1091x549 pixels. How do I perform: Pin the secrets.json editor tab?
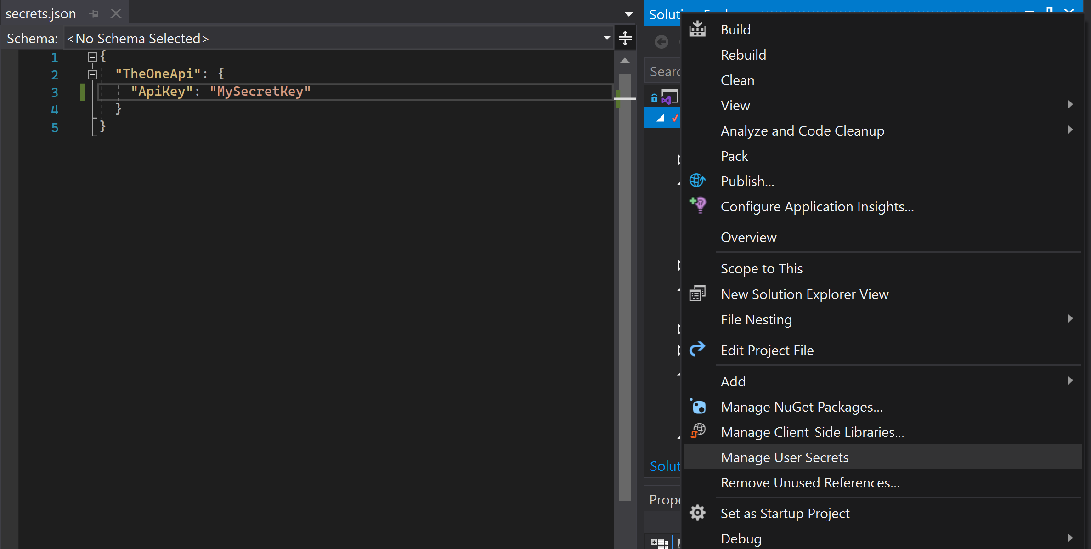click(x=94, y=13)
